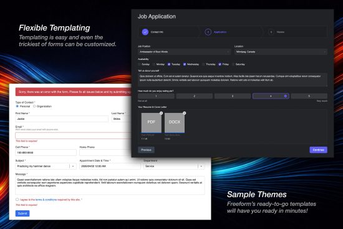
Task: Click the Review step number circle
Action: click(271, 32)
